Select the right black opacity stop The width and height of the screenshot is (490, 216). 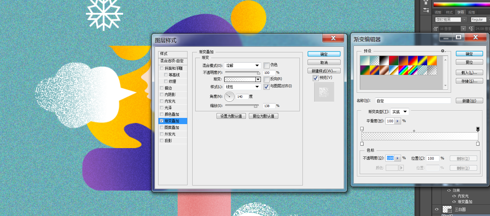click(x=478, y=129)
